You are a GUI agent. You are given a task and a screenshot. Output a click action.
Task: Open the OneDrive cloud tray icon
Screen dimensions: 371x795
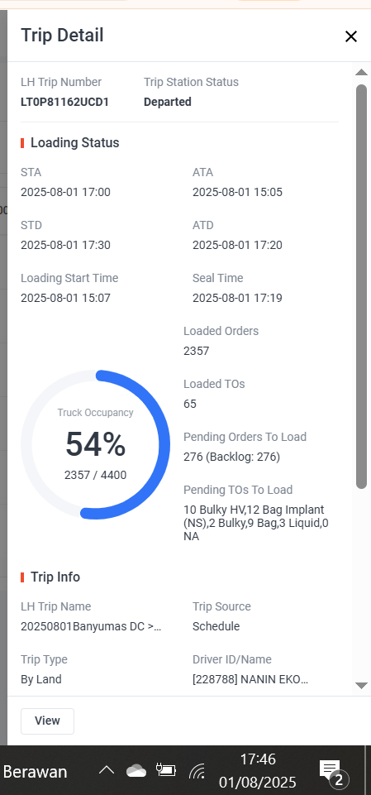pos(136,771)
